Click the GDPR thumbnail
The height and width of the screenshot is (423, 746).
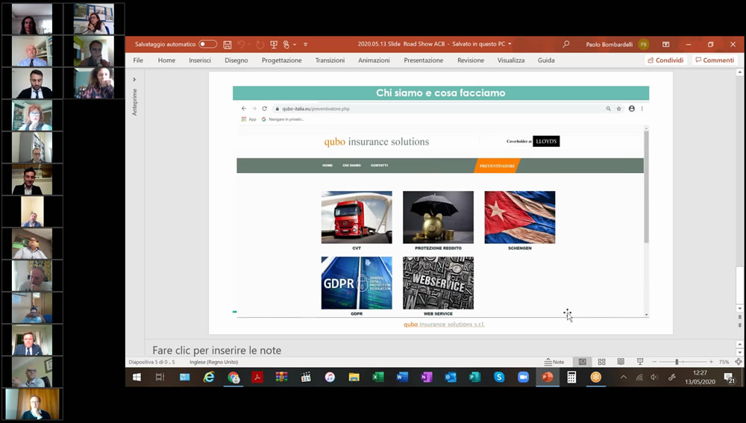click(x=357, y=283)
